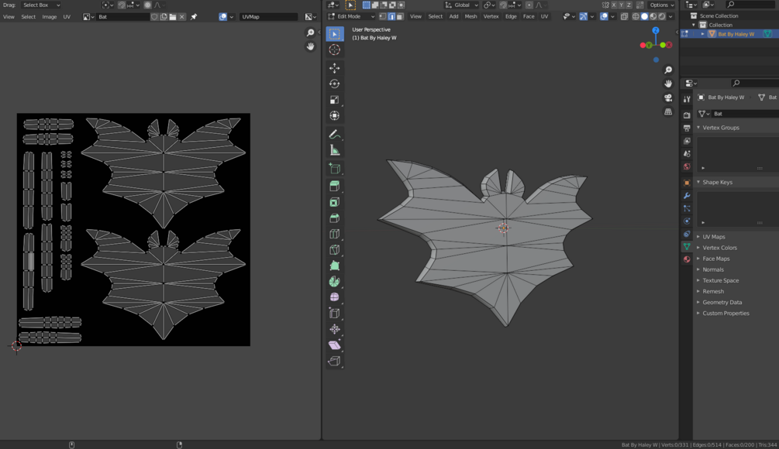Unlink the Bat image with the X button
779x449 pixels.
[x=182, y=16]
